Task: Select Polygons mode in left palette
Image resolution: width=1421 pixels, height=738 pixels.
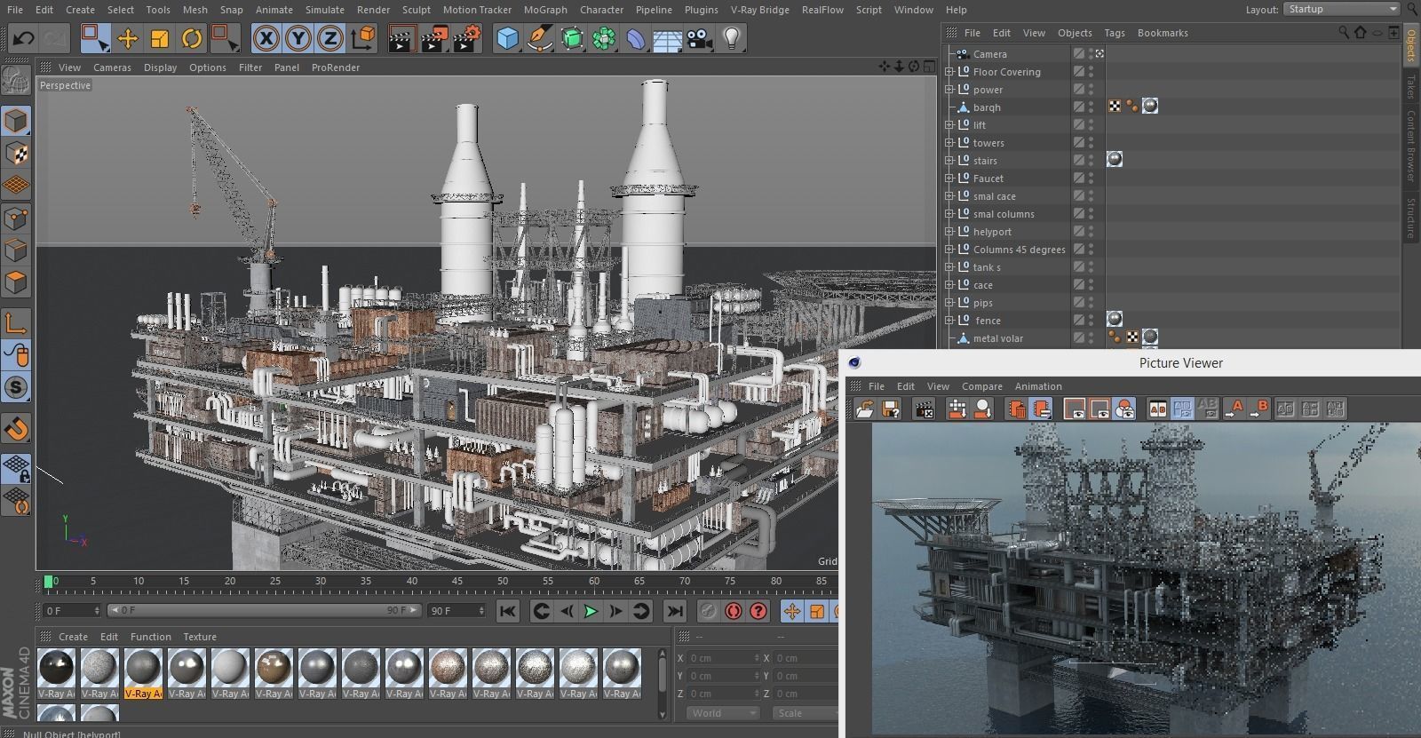Action: pos(16,282)
